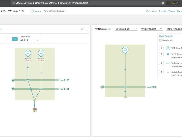Viewport: 182px width, 137px height.
Task: Select the left VM icon in path topology
Action: pos(28,53)
